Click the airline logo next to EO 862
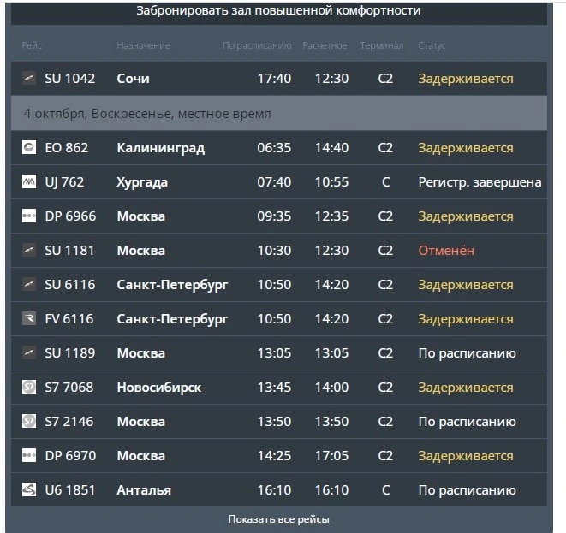The height and width of the screenshot is (533, 566). click(x=29, y=147)
